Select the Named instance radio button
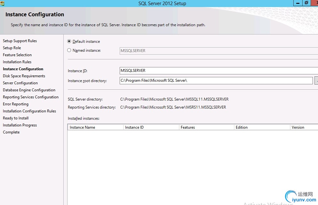Screen dimensions: 318x205 69,50
